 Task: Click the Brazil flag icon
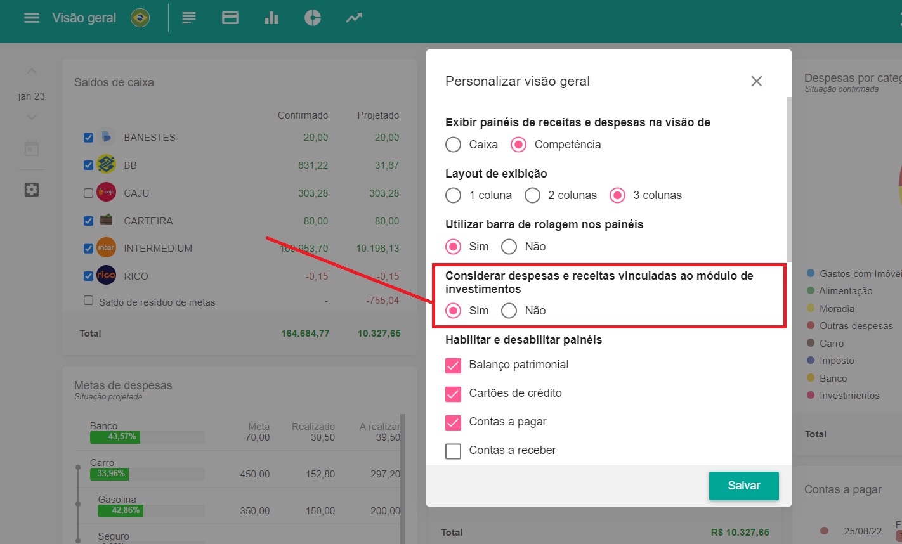coord(140,18)
